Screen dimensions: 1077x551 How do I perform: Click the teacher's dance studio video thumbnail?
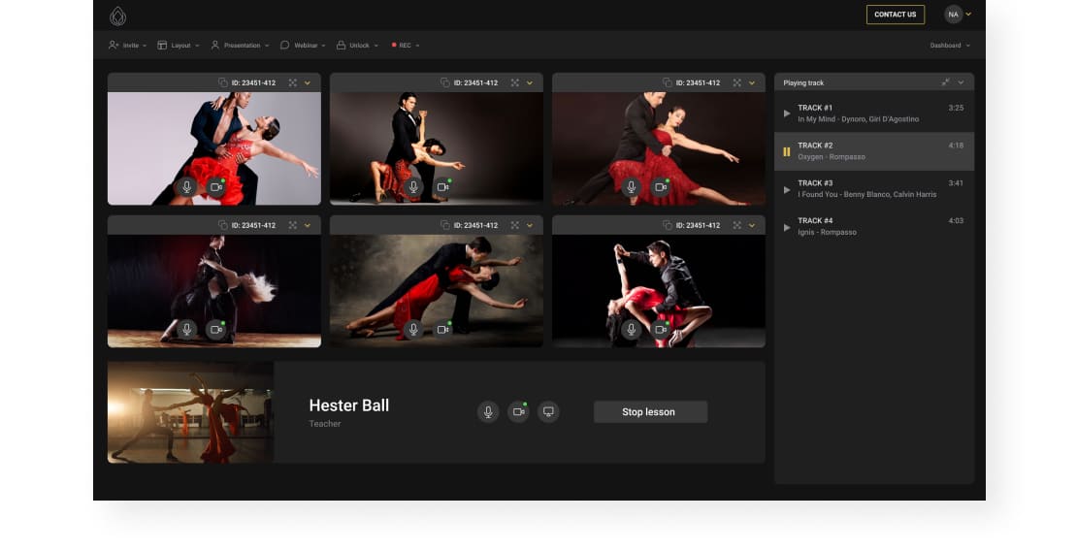pyautogui.click(x=190, y=412)
